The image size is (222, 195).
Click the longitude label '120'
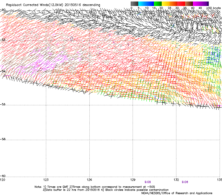tap(2, 180)
